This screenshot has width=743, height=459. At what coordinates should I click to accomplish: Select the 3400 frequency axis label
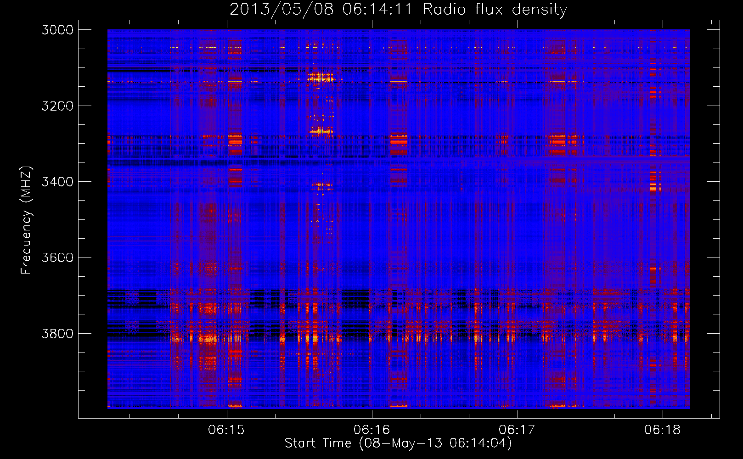coord(57,182)
